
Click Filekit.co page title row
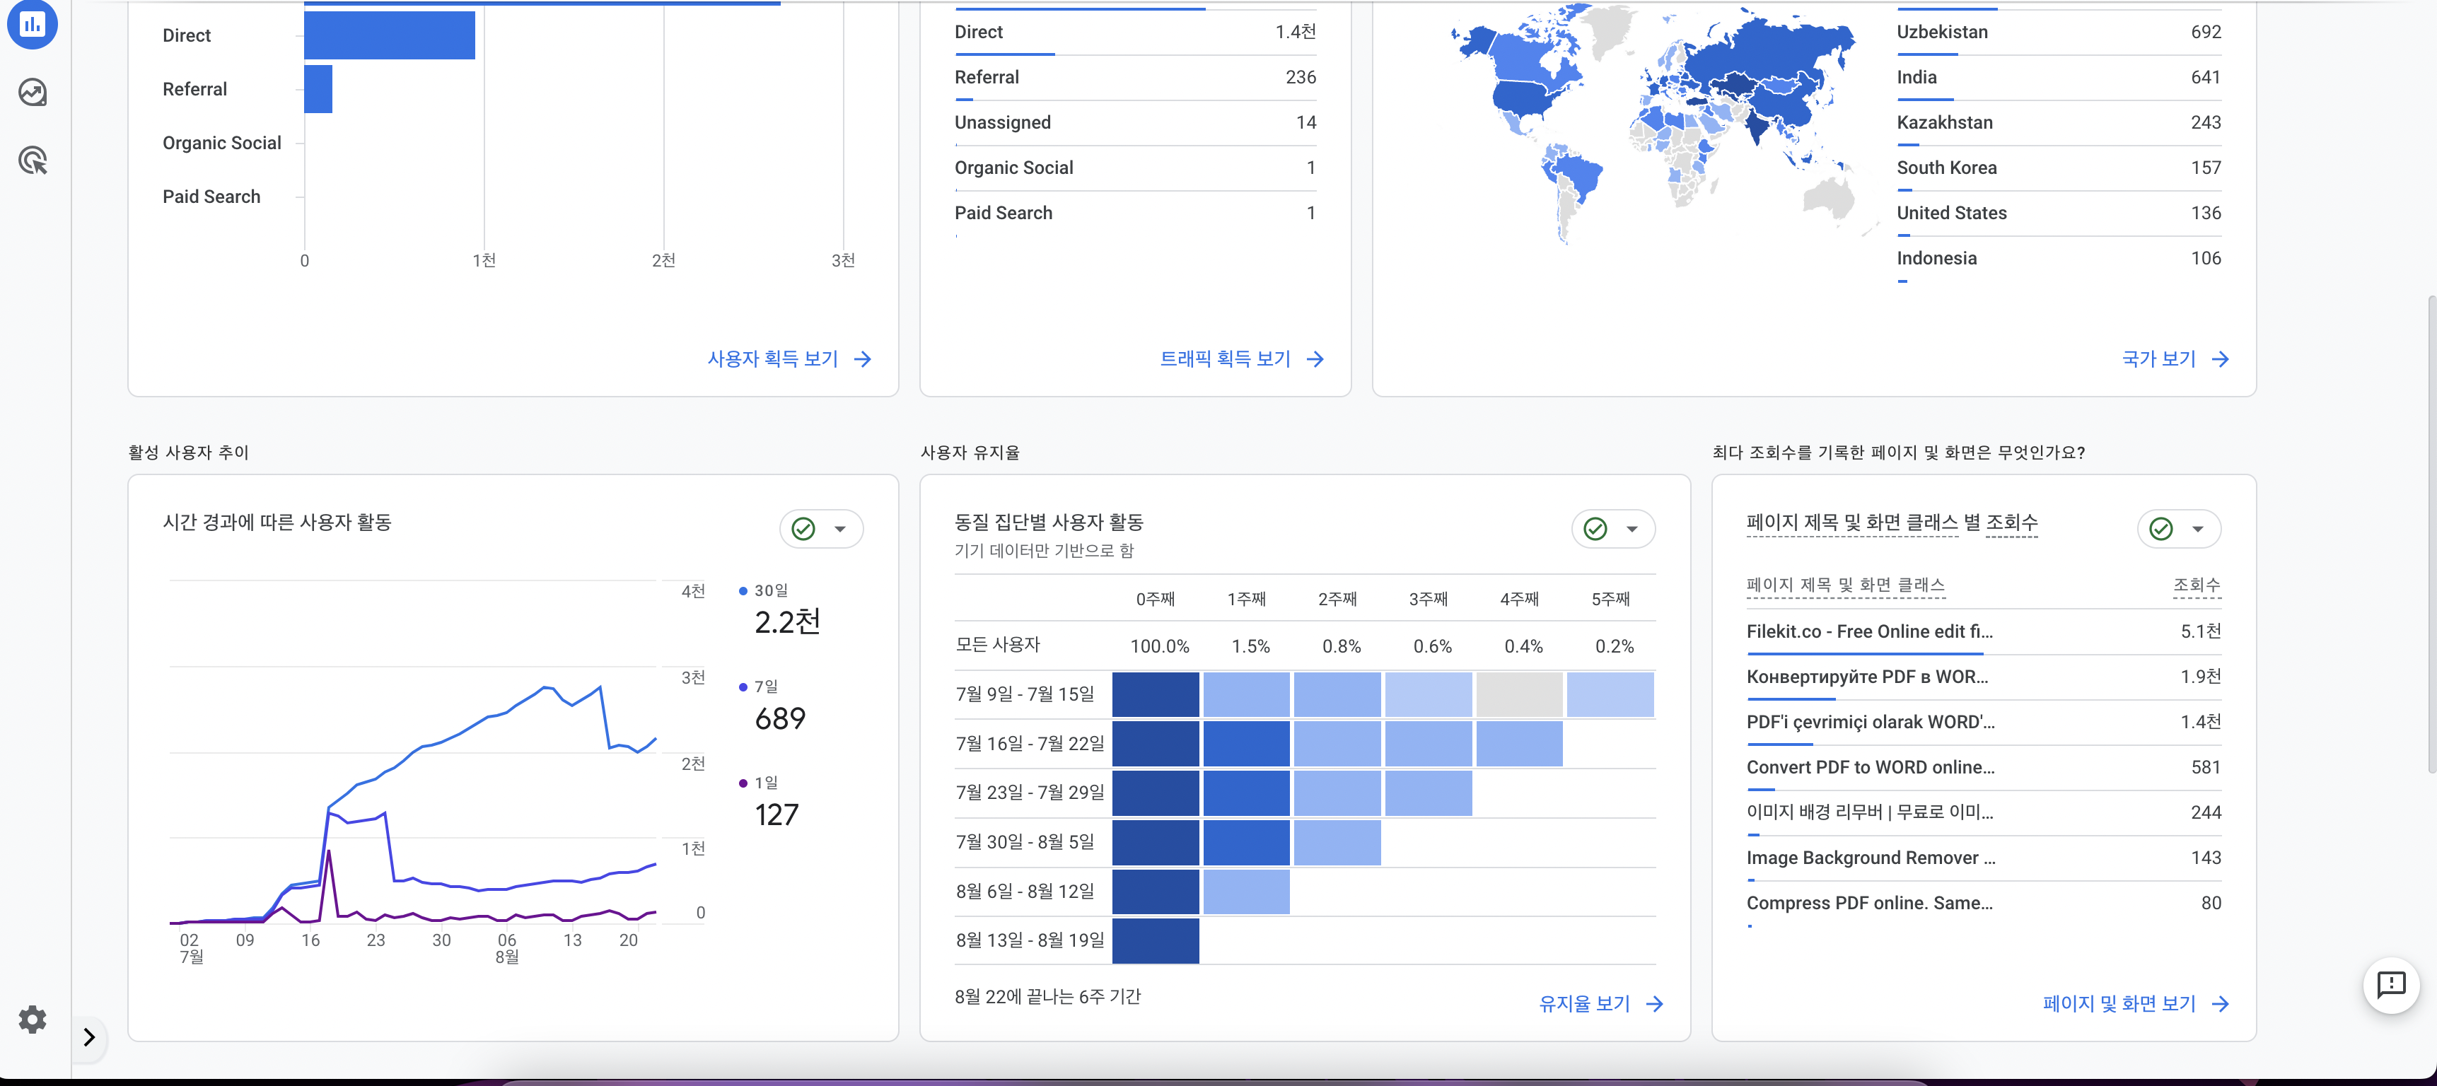[x=1868, y=631]
